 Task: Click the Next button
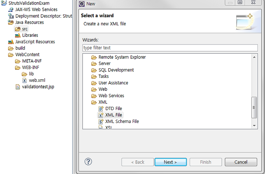[170, 162]
